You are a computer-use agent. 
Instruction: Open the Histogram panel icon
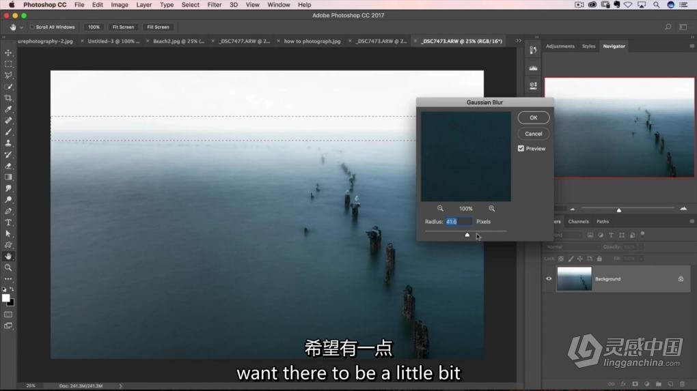(533, 68)
